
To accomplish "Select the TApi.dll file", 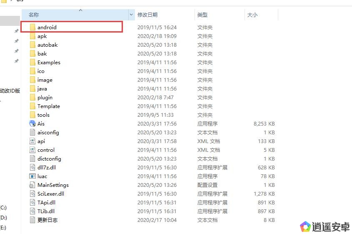I will tap(46, 202).
